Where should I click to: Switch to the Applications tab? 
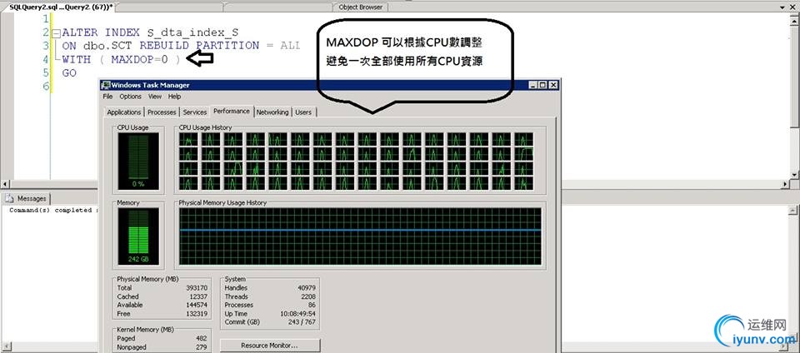click(x=124, y=112)
